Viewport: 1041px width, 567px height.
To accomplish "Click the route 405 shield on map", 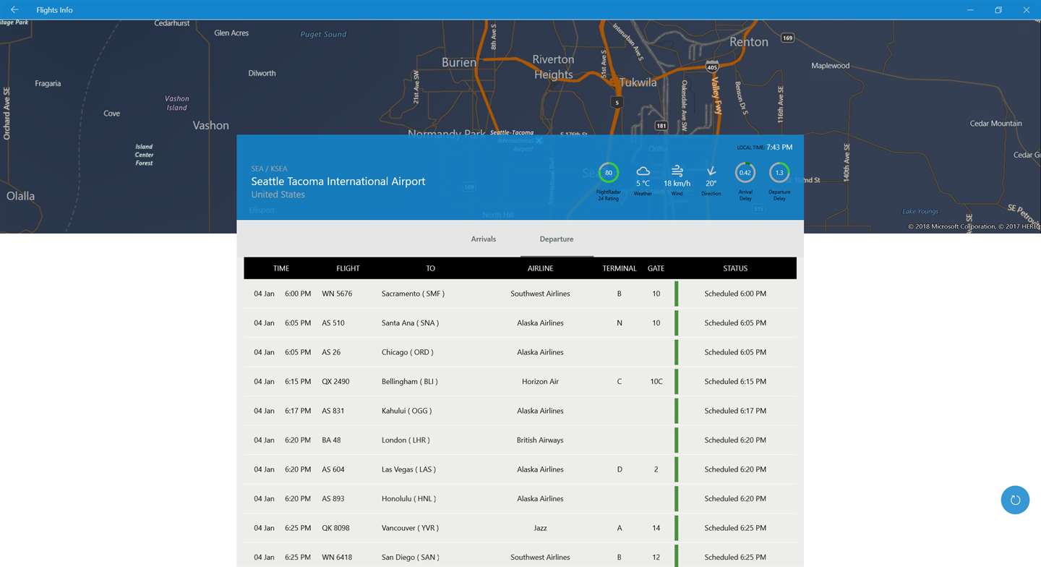I will (x=712, y=67).
